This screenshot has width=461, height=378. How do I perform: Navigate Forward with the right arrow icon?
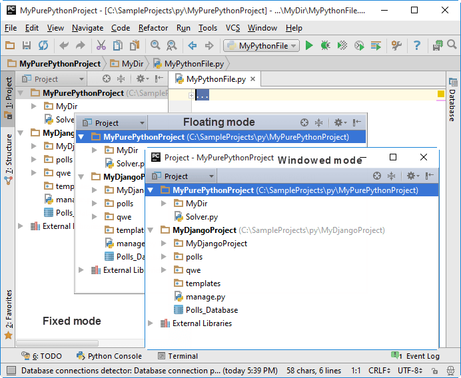pos(209,45)
